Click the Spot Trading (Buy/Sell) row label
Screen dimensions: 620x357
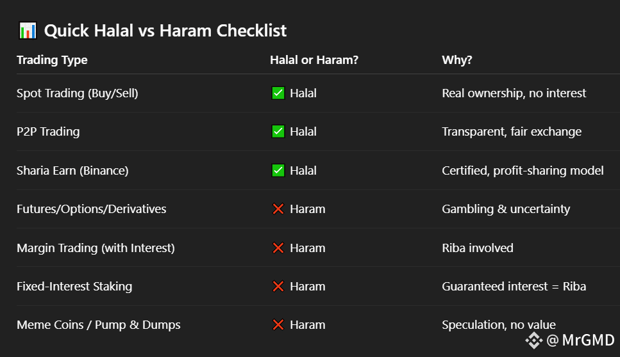coord(78,93)
